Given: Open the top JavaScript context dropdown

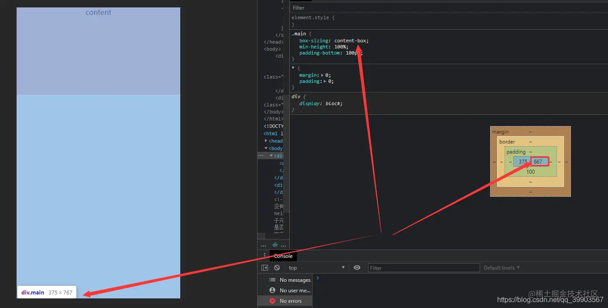Looking at the screenshot, I should coord(317,268).
